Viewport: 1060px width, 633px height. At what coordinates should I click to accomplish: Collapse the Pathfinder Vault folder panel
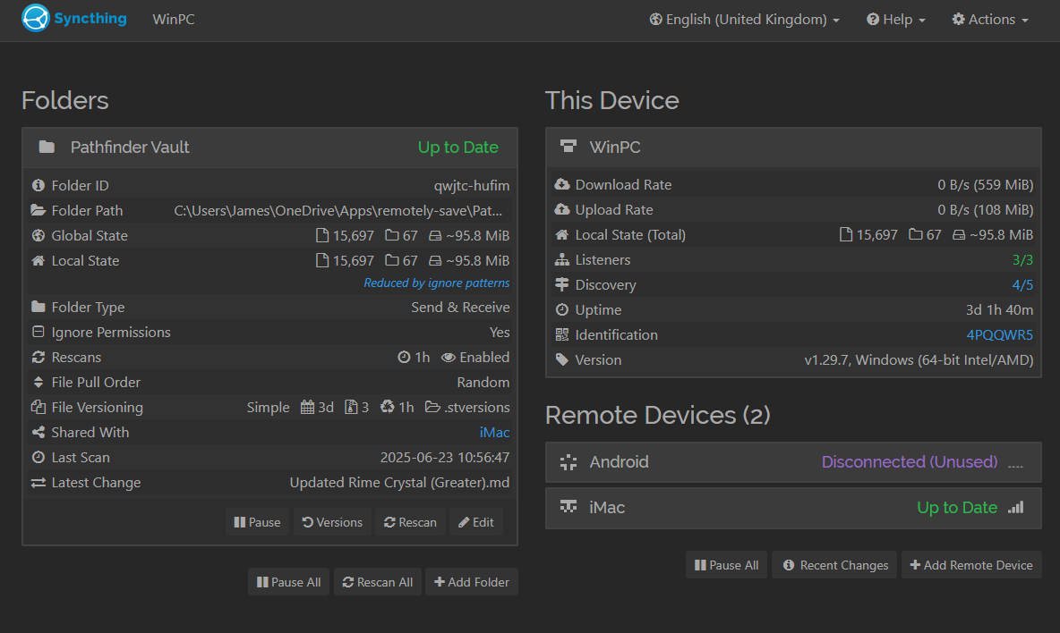(269, 148)
